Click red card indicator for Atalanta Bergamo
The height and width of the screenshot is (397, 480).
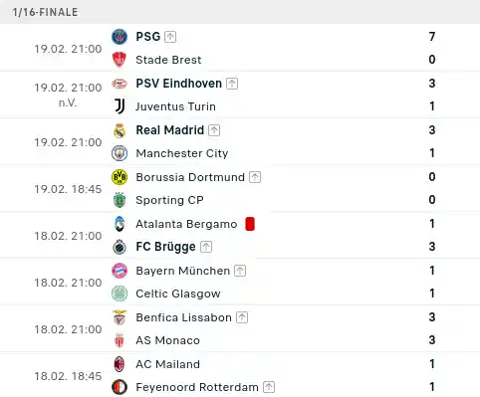tap(250, 224)
